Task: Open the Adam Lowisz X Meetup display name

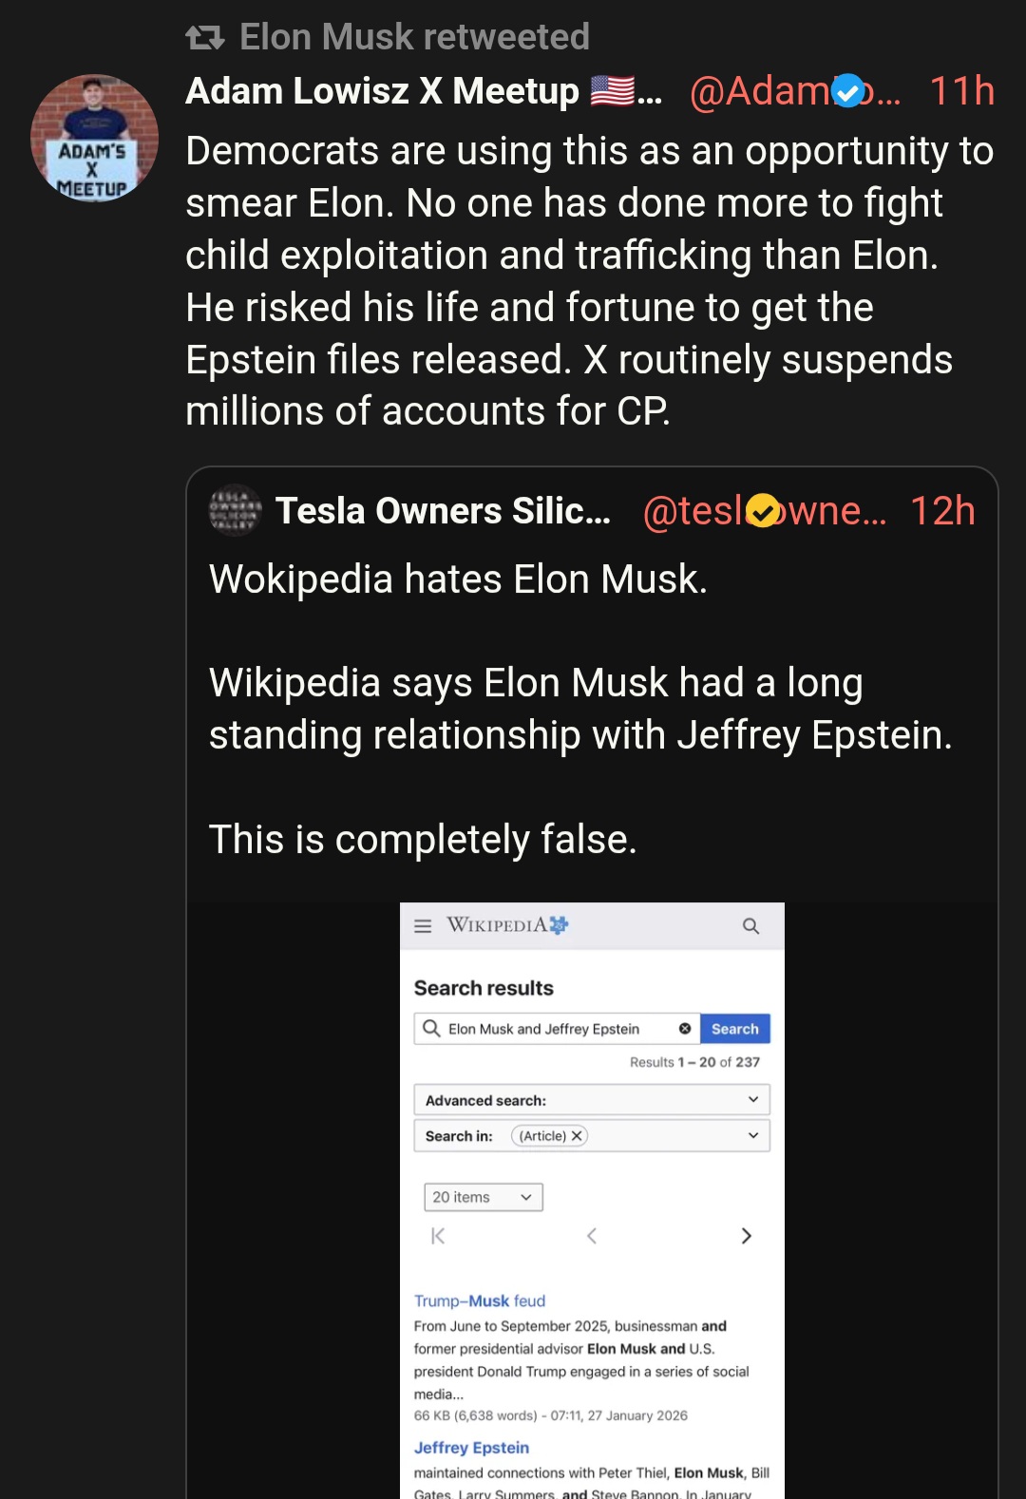Action: pyautogui.click(x=382, y=91)
